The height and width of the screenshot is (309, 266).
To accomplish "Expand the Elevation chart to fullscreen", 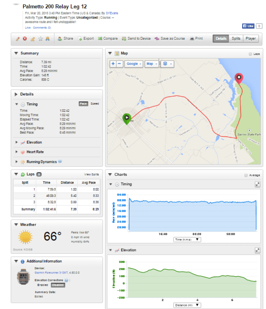I will [x=258, y=250].
